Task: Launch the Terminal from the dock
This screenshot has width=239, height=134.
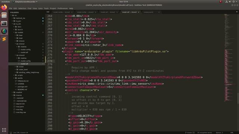Action: [x=4, y=23]
